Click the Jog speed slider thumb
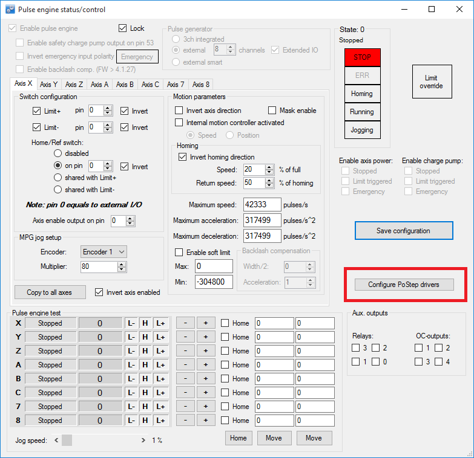474x458 pixels. [x=67, y=440]
